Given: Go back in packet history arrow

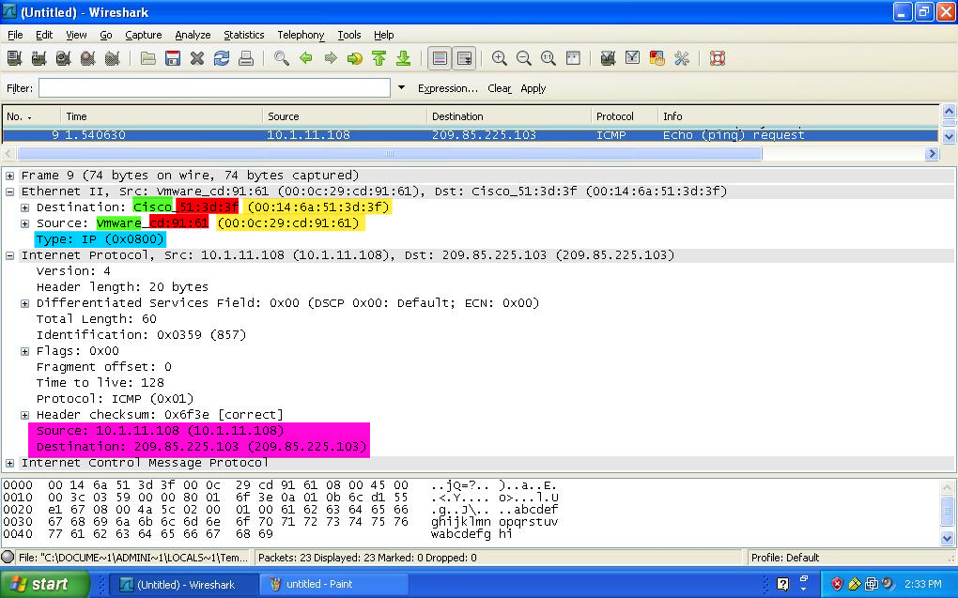Looking at the screenshot, I should (x=306, y=58).
